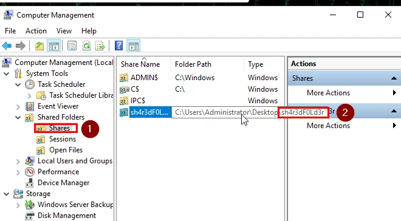Click the Windows Server Backup icon
Image resolution: width=401 pixels, height=221 pixels.
(x=30, y=205)
